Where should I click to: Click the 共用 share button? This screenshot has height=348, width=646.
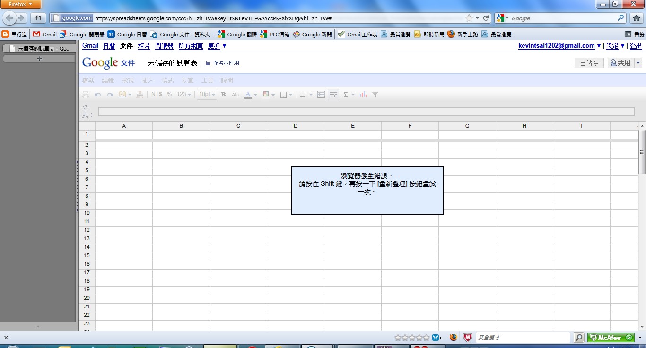point(620,63)
